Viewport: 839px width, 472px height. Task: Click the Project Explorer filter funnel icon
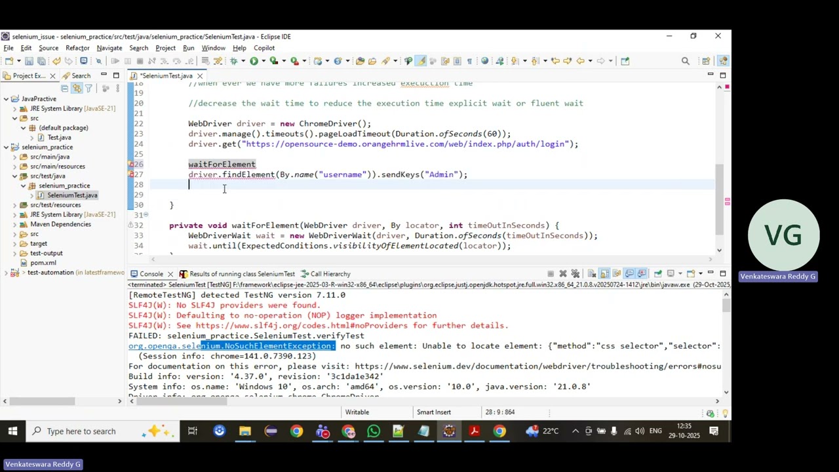click(88, 88)
